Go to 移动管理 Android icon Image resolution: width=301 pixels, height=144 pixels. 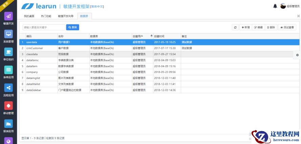coord(8,106)
